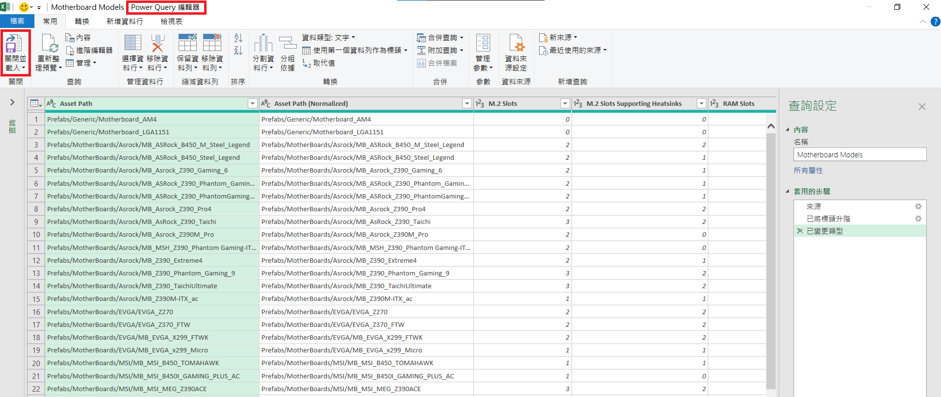The height and width of the screenshot is (397, 941).
Task: Click the query name field Motherboard Models
Action: pyautogui.click(x=859, y=154)
